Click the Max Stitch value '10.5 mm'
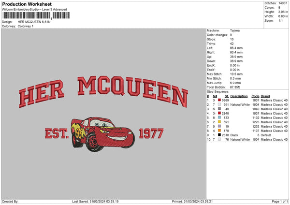Screen dimensions: 290x205 point(236,74)
